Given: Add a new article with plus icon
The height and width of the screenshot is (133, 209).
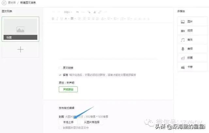Looking at the screenshot, I should coord(20,50).
